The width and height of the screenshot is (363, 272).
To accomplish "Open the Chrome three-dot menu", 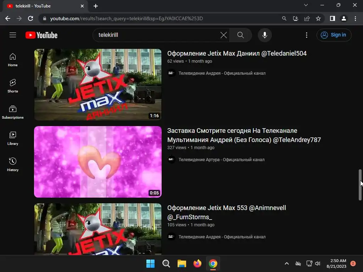I will tap(355, 18).
